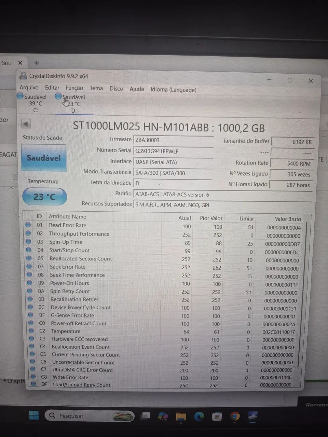Click the Limiar column header
The height and width of the screenshot is (437, 328).
pos(247,218)
